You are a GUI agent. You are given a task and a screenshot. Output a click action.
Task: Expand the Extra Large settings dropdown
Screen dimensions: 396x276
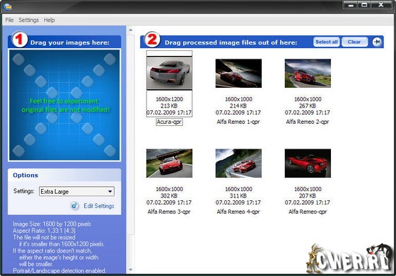point(76,192)
